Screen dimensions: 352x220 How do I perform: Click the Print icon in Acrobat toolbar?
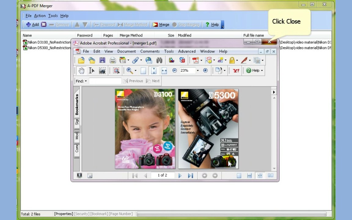(x=112, y=60)
